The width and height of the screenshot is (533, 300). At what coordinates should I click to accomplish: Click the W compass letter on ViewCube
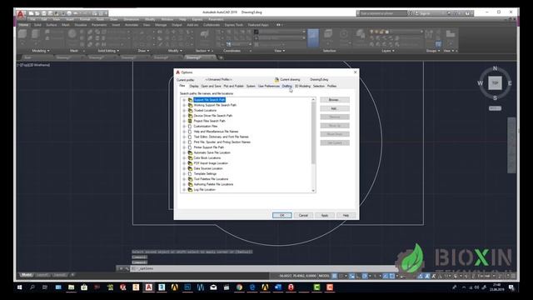tap(481, 83)
